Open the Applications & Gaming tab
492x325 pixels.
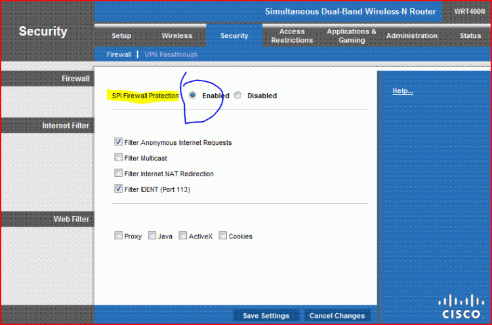pos(352,36)
